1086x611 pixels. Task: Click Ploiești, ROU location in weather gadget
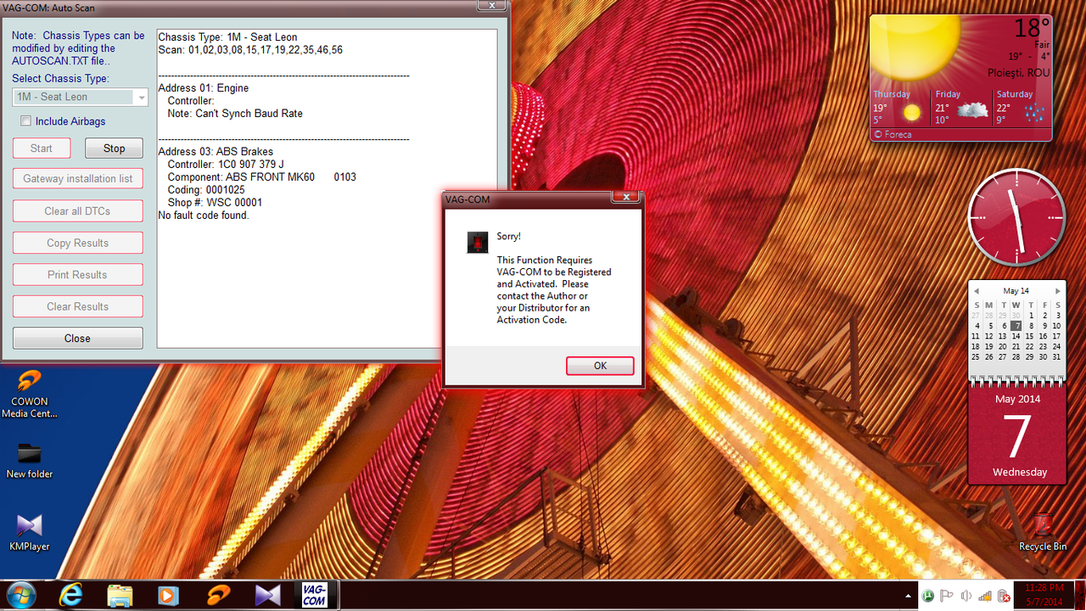click(1019, 73)
